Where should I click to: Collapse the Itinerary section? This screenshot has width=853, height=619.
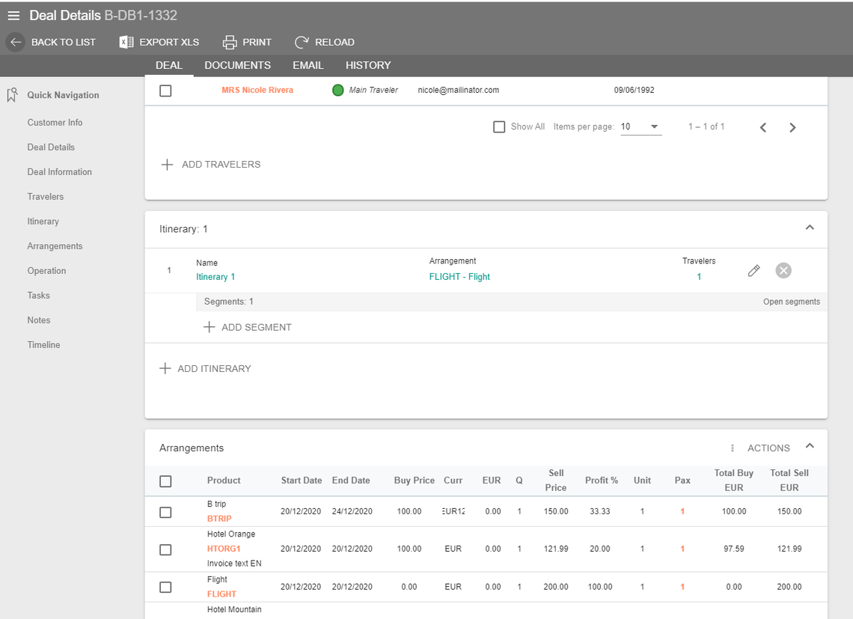810,228
